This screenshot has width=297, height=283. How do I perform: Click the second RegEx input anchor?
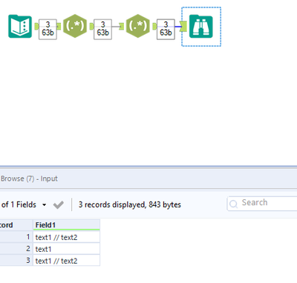(x=121, y=26)
